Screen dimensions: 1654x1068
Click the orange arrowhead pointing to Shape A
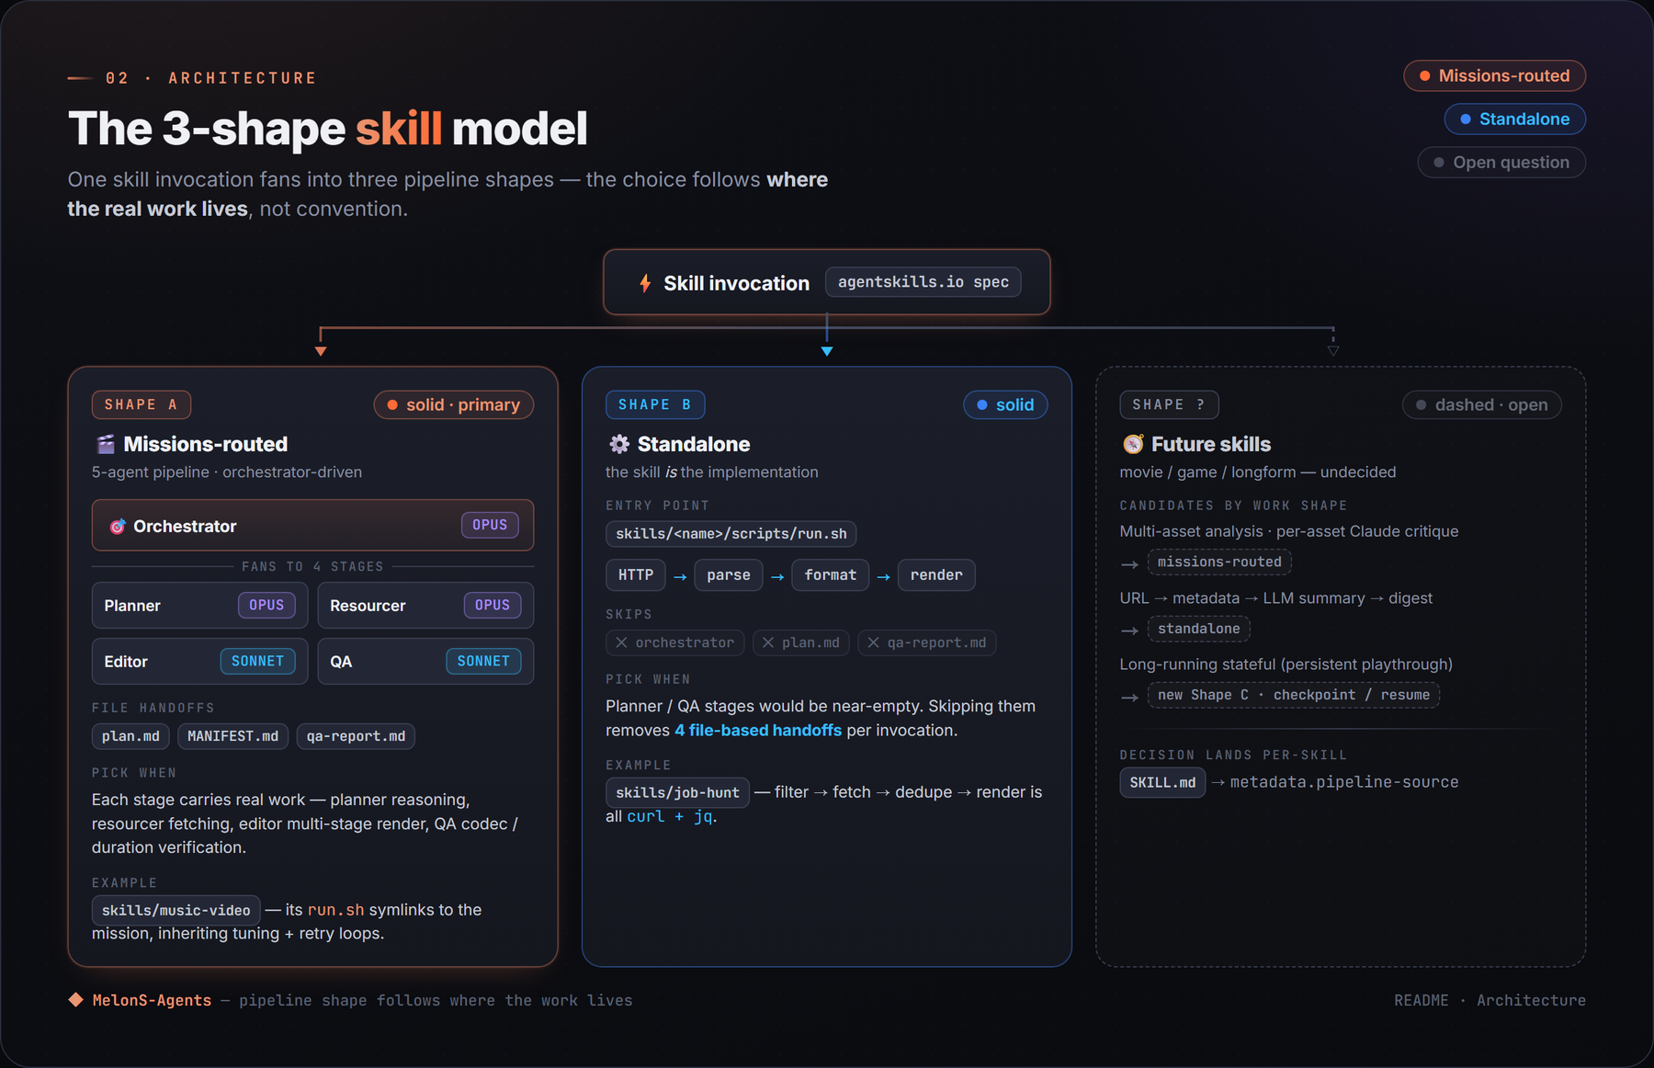(320, 351)
